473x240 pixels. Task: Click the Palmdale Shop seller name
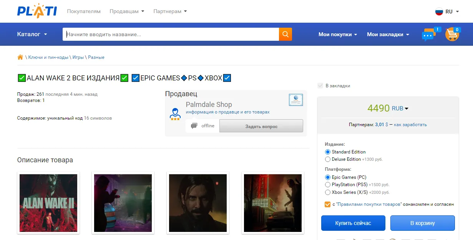[x=209, y=105]
